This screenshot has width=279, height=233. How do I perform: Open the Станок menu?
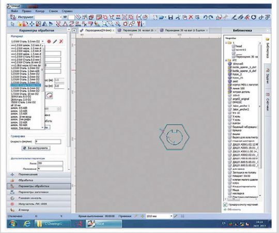point(53,11)
